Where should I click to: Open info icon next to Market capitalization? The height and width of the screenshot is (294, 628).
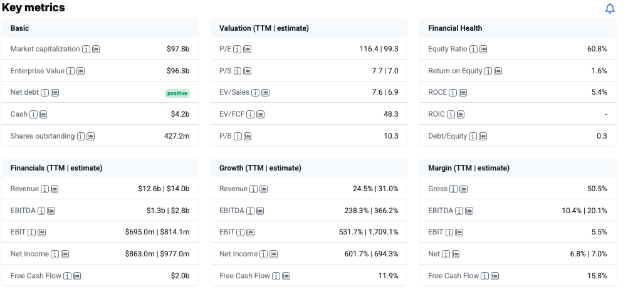point(86,50)
